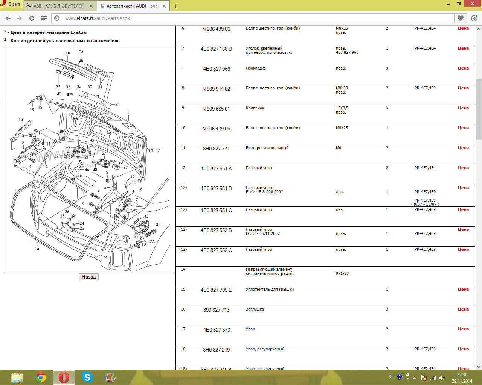Launch Skype from the taskbar
Viewport: 482px width, 385px height.
point(87,377)
